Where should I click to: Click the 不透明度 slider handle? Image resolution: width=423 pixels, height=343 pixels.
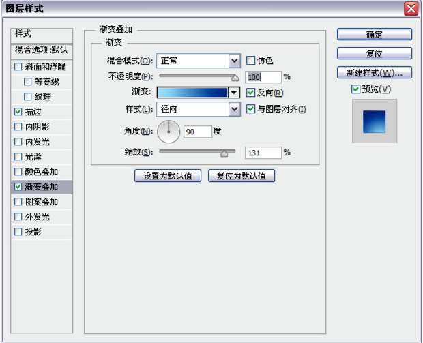coord(235,78)
